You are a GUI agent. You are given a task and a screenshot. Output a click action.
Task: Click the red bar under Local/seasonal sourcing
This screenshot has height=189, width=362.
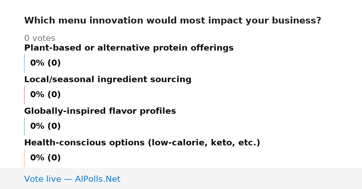pyautogui.click(x=24, y=95)
